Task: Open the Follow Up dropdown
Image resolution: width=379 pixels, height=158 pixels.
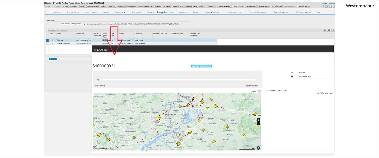Action: 112,6
